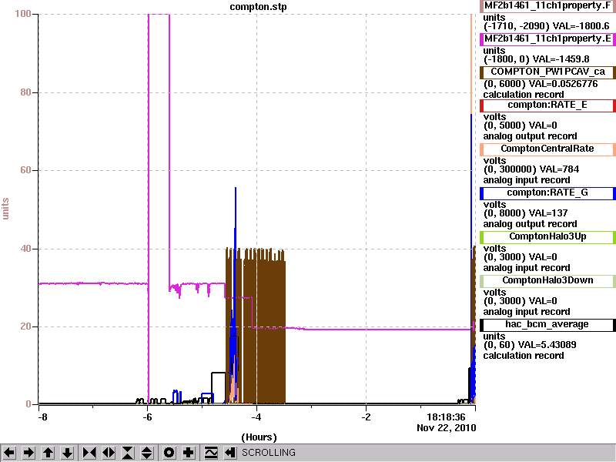616x462 pixels.
Task: Click the circle icon in the toolbar
Action: [169, 453]
